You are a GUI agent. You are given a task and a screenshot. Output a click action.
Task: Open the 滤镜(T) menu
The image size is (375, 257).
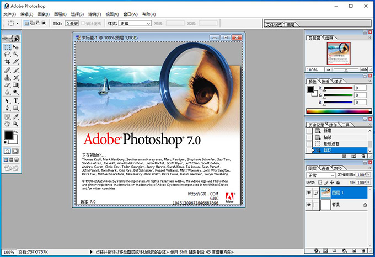point(96,14)
